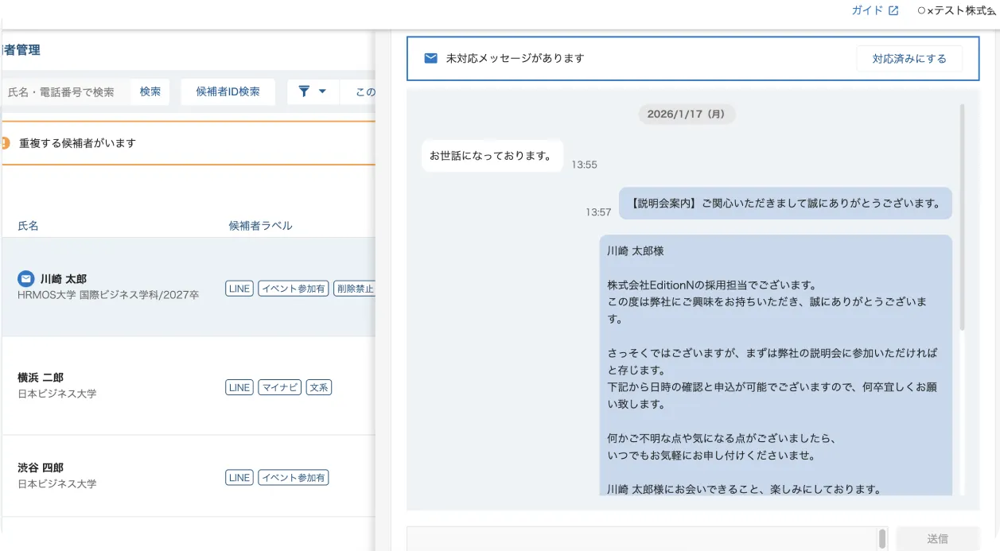Viewport: 1000px width, 551px height.
Task: Select the 川崎 太郎 candidate row
Action: click(x=189, y=287)
